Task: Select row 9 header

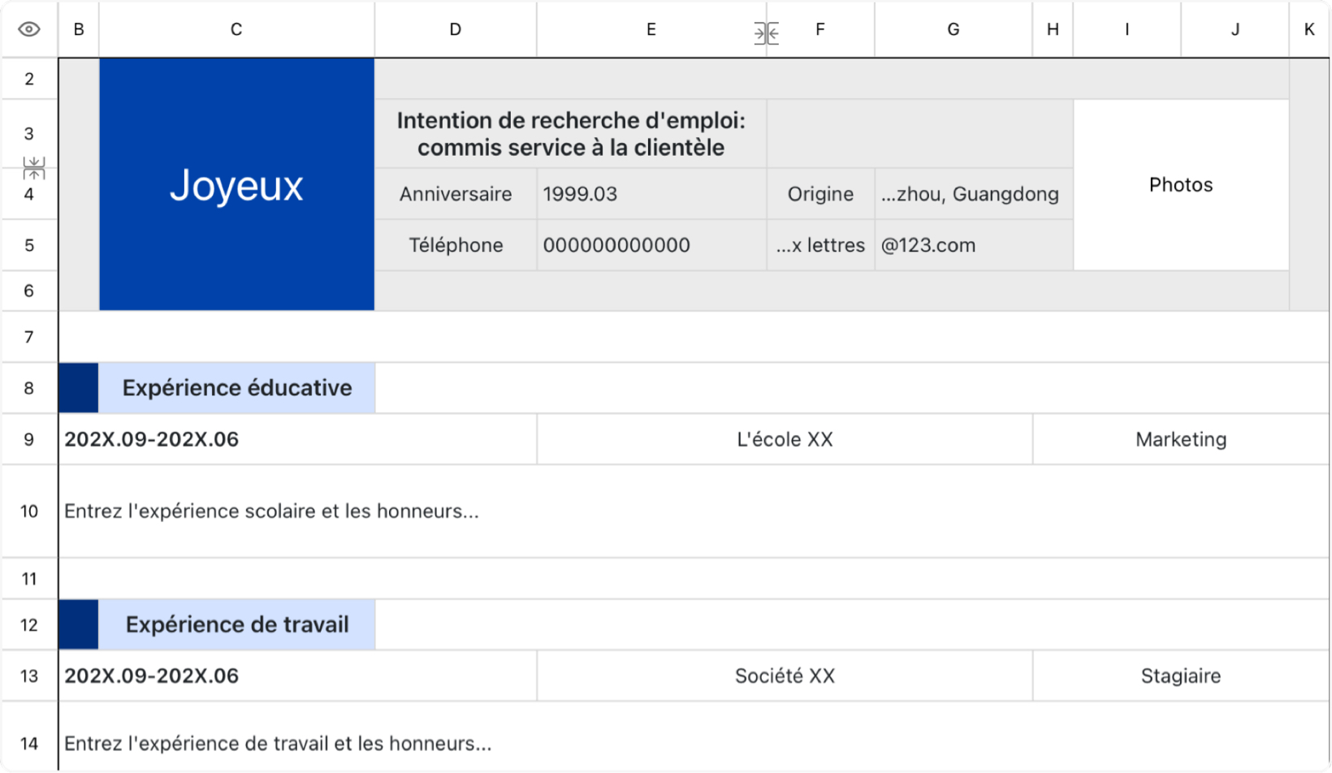Action: pos(29,439)
